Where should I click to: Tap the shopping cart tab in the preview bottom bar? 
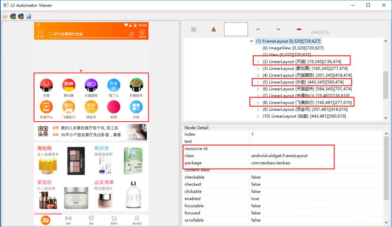[114, 220]
